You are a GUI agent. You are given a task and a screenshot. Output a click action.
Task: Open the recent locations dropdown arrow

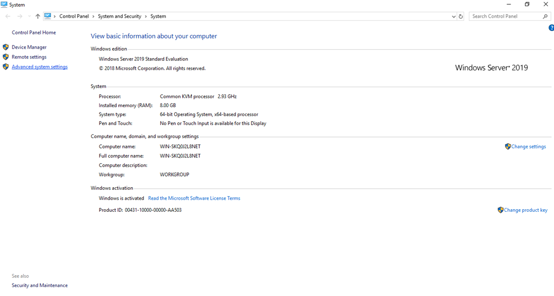pyautogui.click(x=29, y=16)
